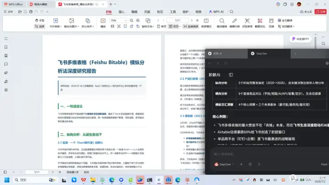Switch to the StepClaw tab in dark window
This screenshot has width=329, height=185.
point(269,54)
